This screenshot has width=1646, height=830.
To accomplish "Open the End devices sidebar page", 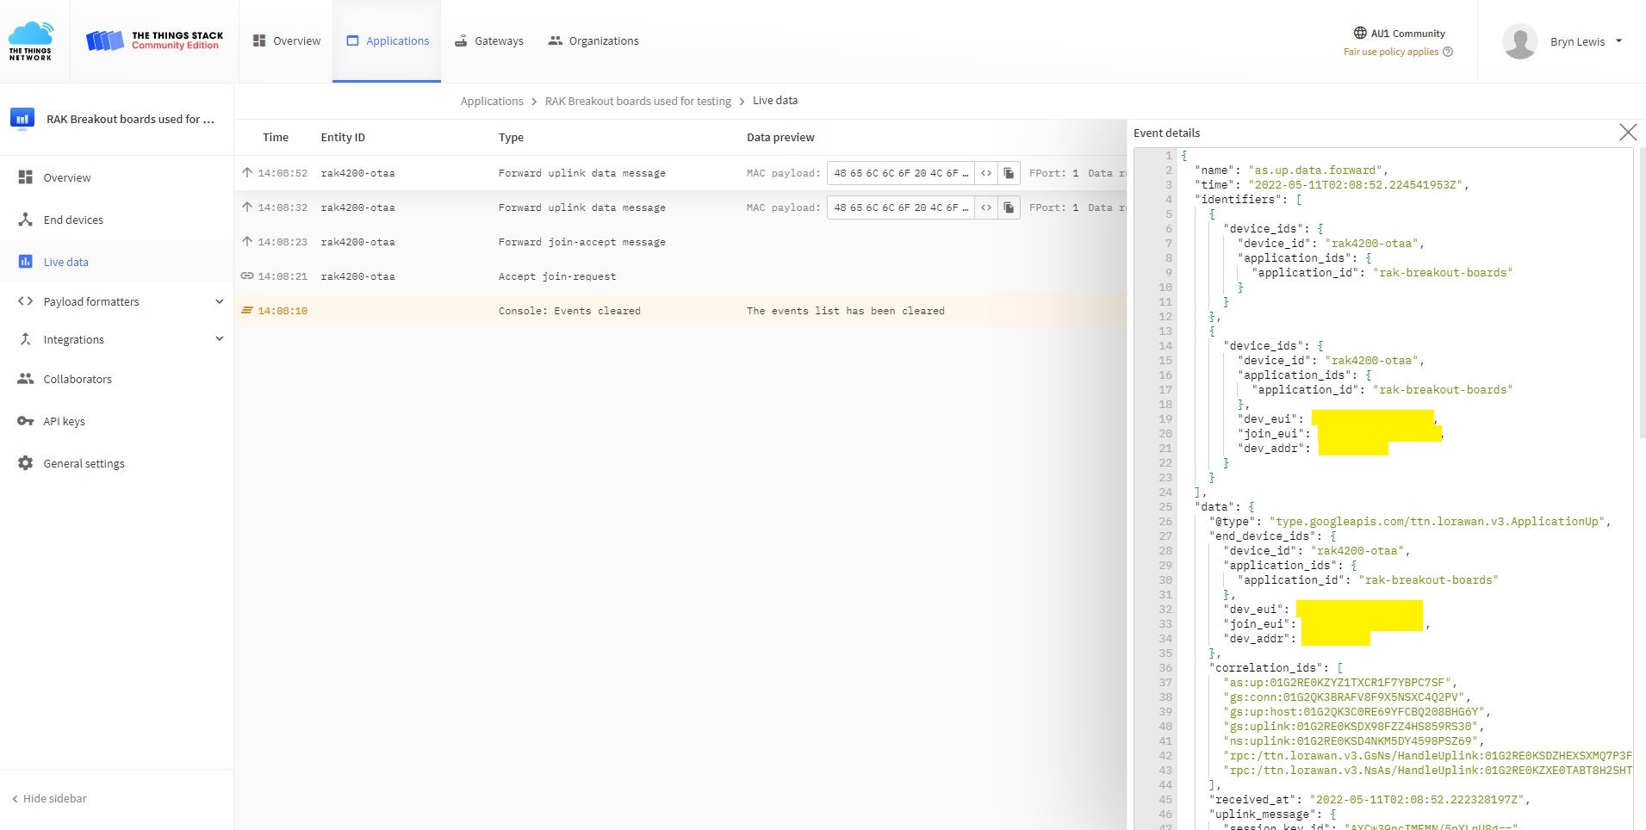I will click(73, 220).
